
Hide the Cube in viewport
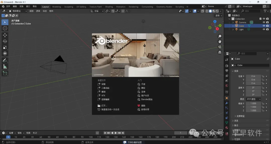point(264,26)
